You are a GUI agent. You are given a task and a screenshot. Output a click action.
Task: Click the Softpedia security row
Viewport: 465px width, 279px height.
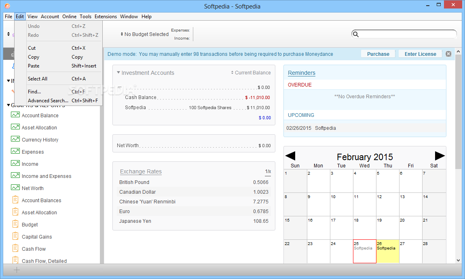197,108
